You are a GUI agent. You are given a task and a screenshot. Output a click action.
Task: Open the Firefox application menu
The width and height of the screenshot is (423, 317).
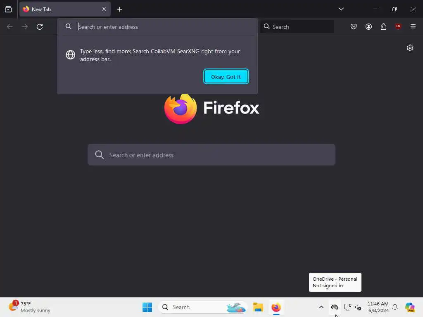click(x=413, y=26)
